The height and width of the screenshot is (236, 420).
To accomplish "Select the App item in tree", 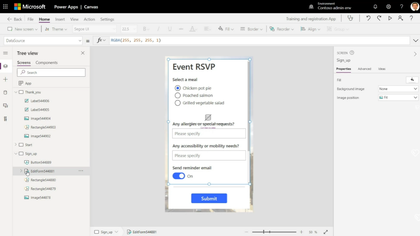I will 28,83.
